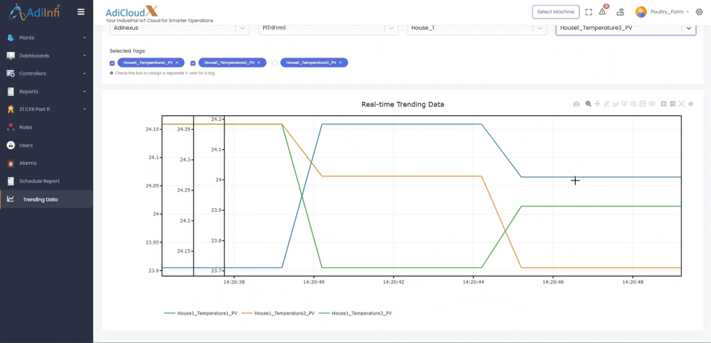Expand the Dashboards sidebar menu
Screen dimensions: 711x343
click(47, 56)
